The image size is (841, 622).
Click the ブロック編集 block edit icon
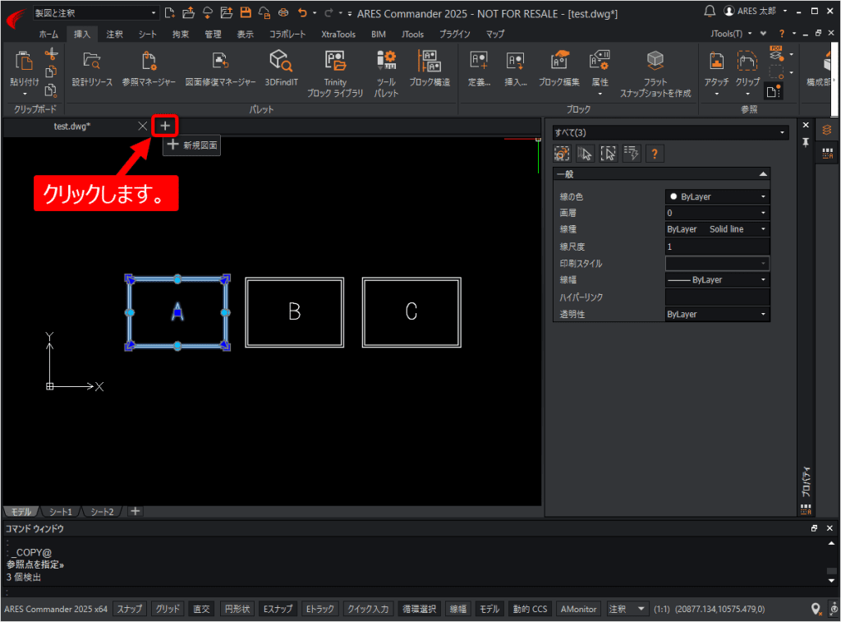click(x=558, y=68)
